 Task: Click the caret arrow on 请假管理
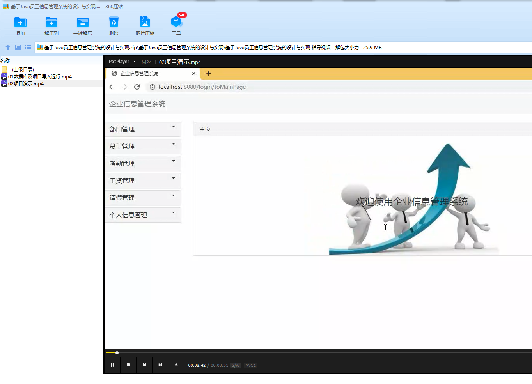pyautogui.click(x=174, y=195)
